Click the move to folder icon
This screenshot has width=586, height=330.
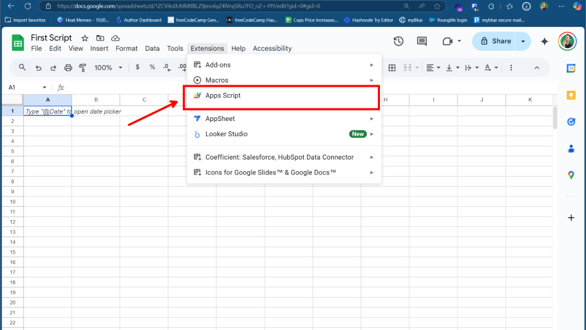[x=100, y=38]
